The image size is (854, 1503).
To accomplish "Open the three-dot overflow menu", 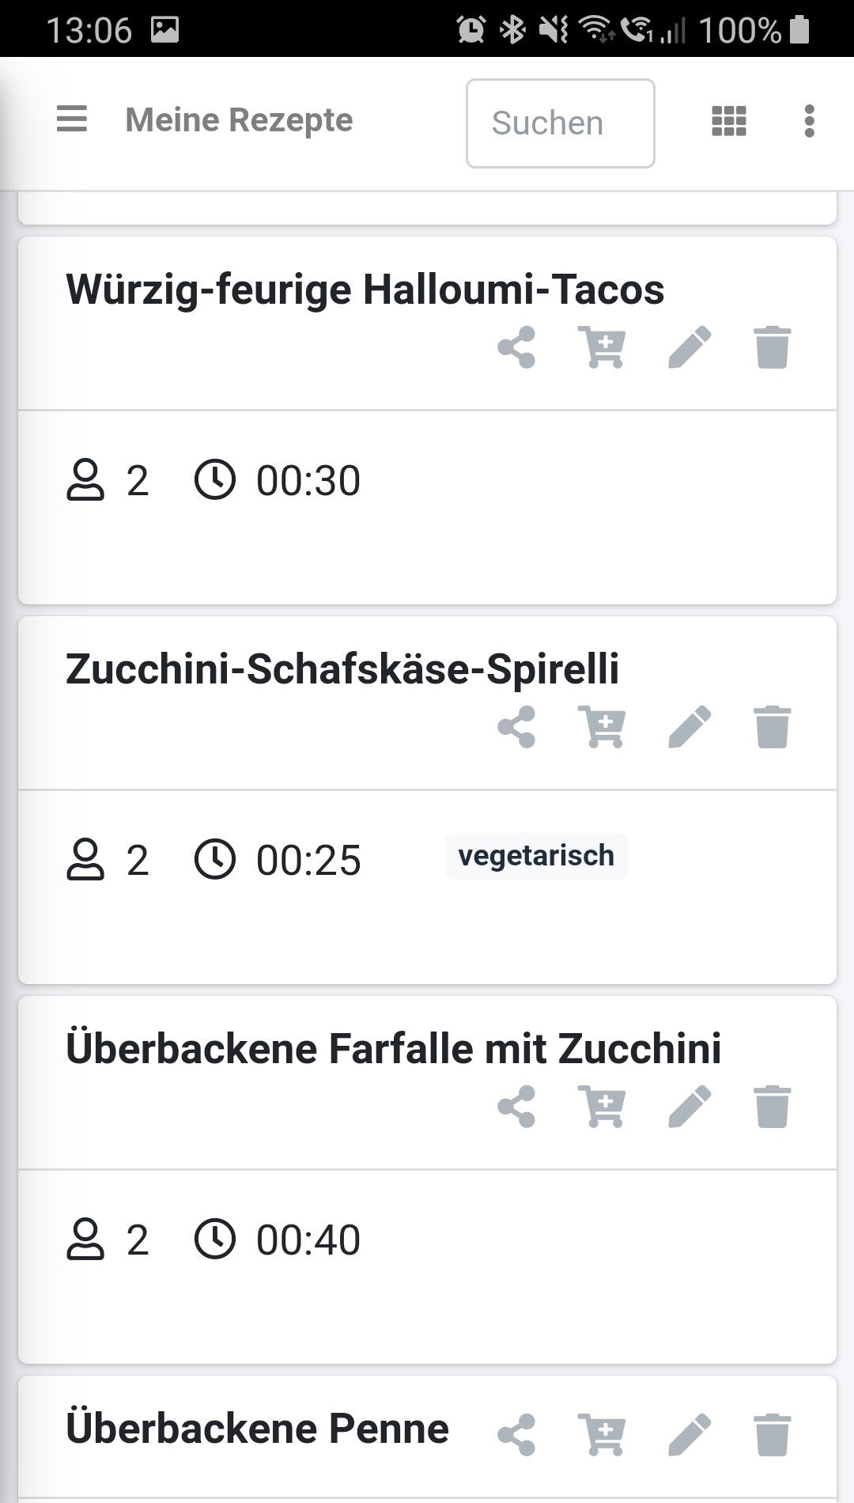I will (809, 121).
